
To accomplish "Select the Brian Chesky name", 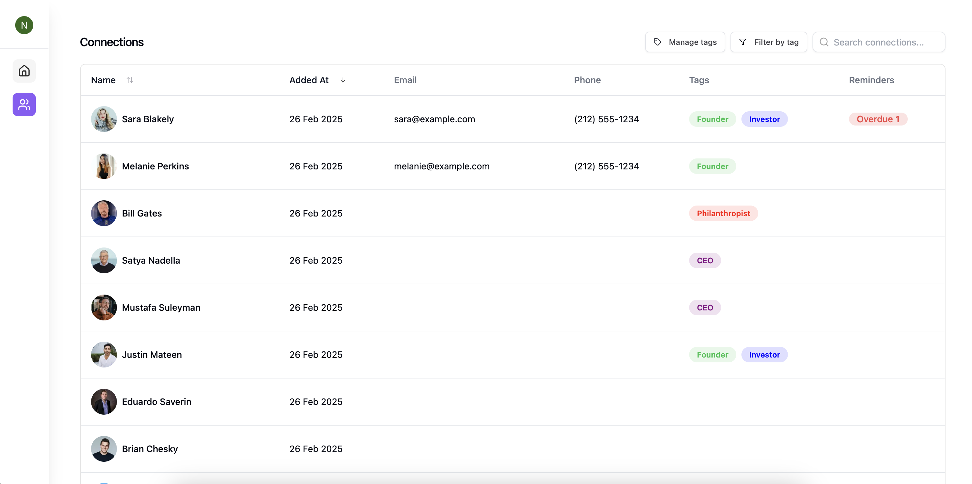I will (150, 449).
